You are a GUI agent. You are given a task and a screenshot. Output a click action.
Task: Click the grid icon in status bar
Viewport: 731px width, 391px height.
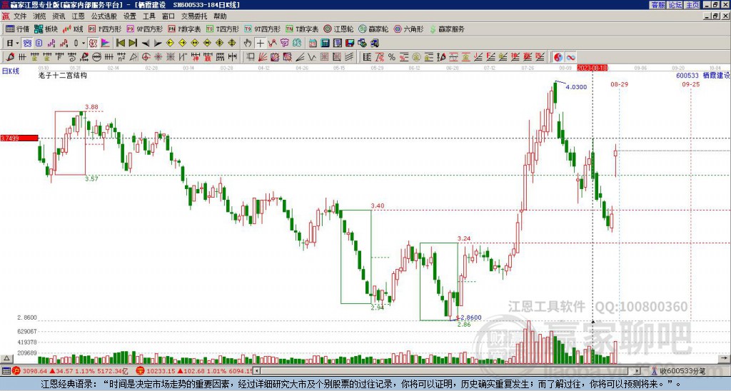(x=6, y=371)
